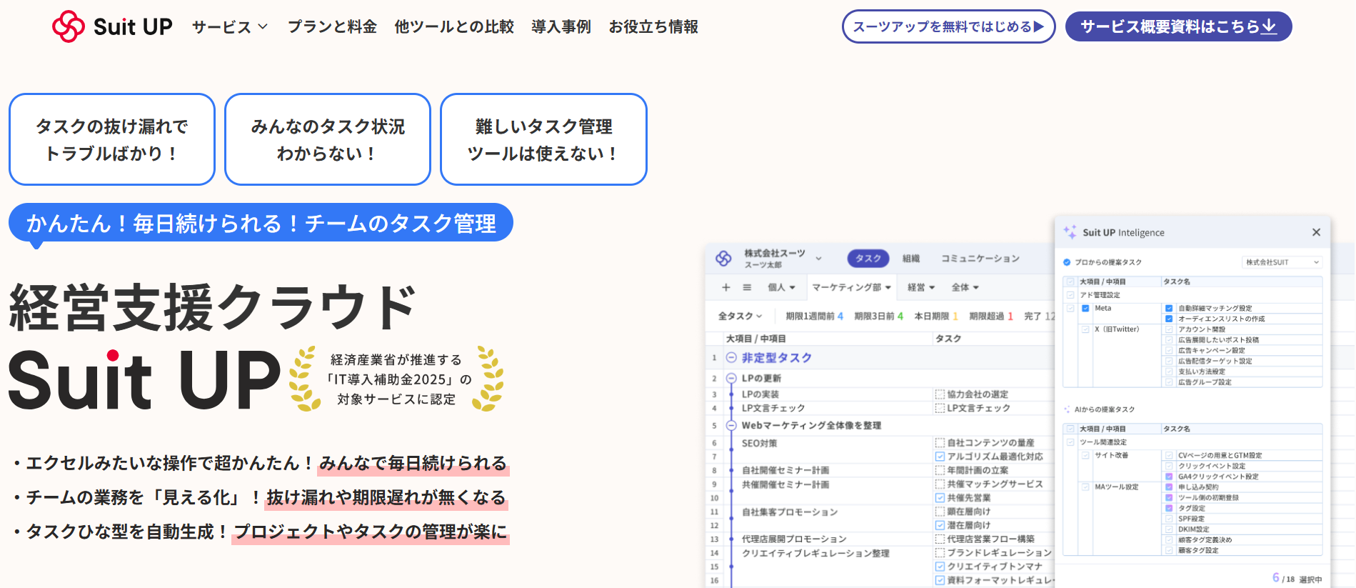Screen dimensions: 1356x588
Task: Filter by 期限3日前 count
Action: point(878,316)
